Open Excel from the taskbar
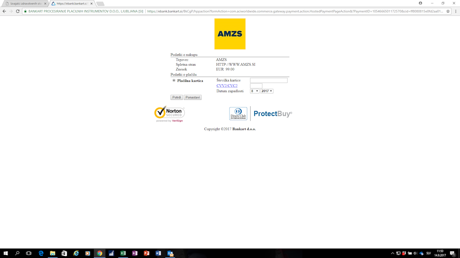The width and height of the screenshot is (460, 258). pos(123,253)
